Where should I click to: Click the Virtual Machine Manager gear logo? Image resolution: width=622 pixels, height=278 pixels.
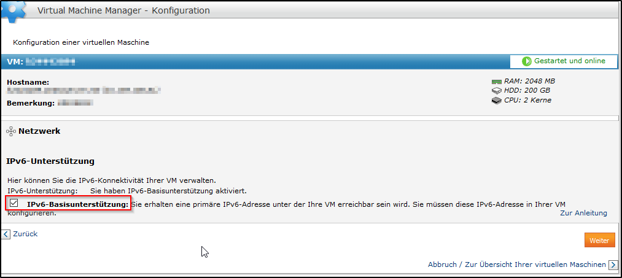14,10
